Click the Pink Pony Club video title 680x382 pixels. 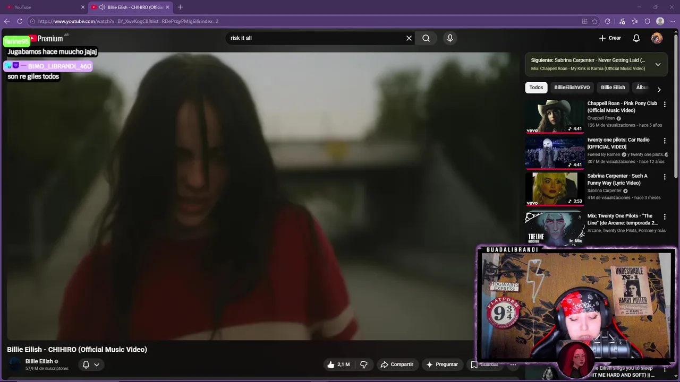(622, 107)
